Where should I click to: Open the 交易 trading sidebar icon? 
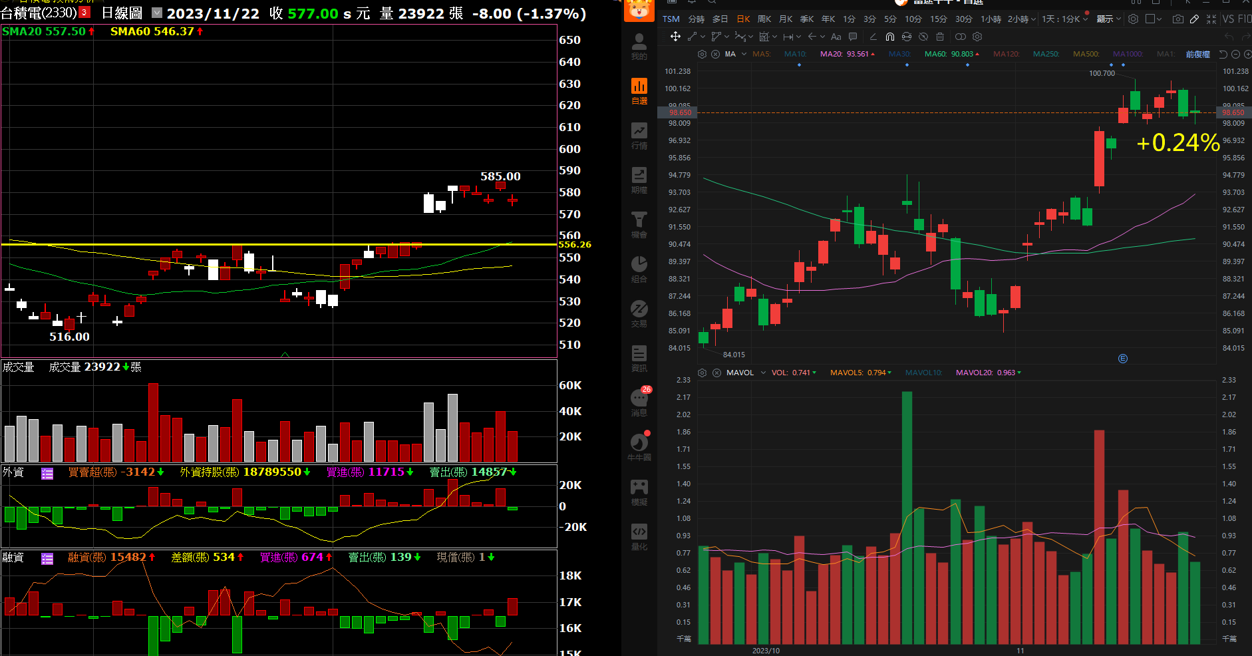639,314
